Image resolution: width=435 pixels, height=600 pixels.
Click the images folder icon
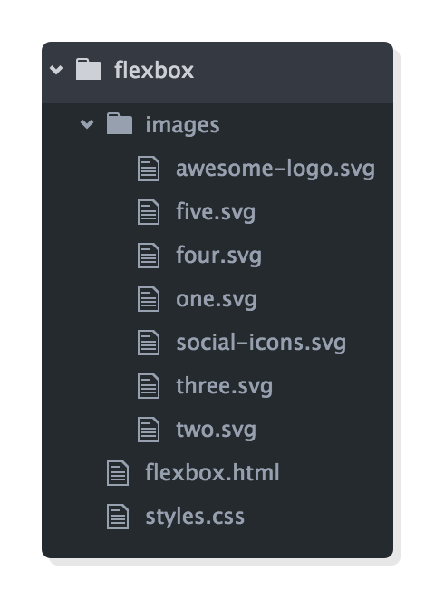tap(120, 123)
